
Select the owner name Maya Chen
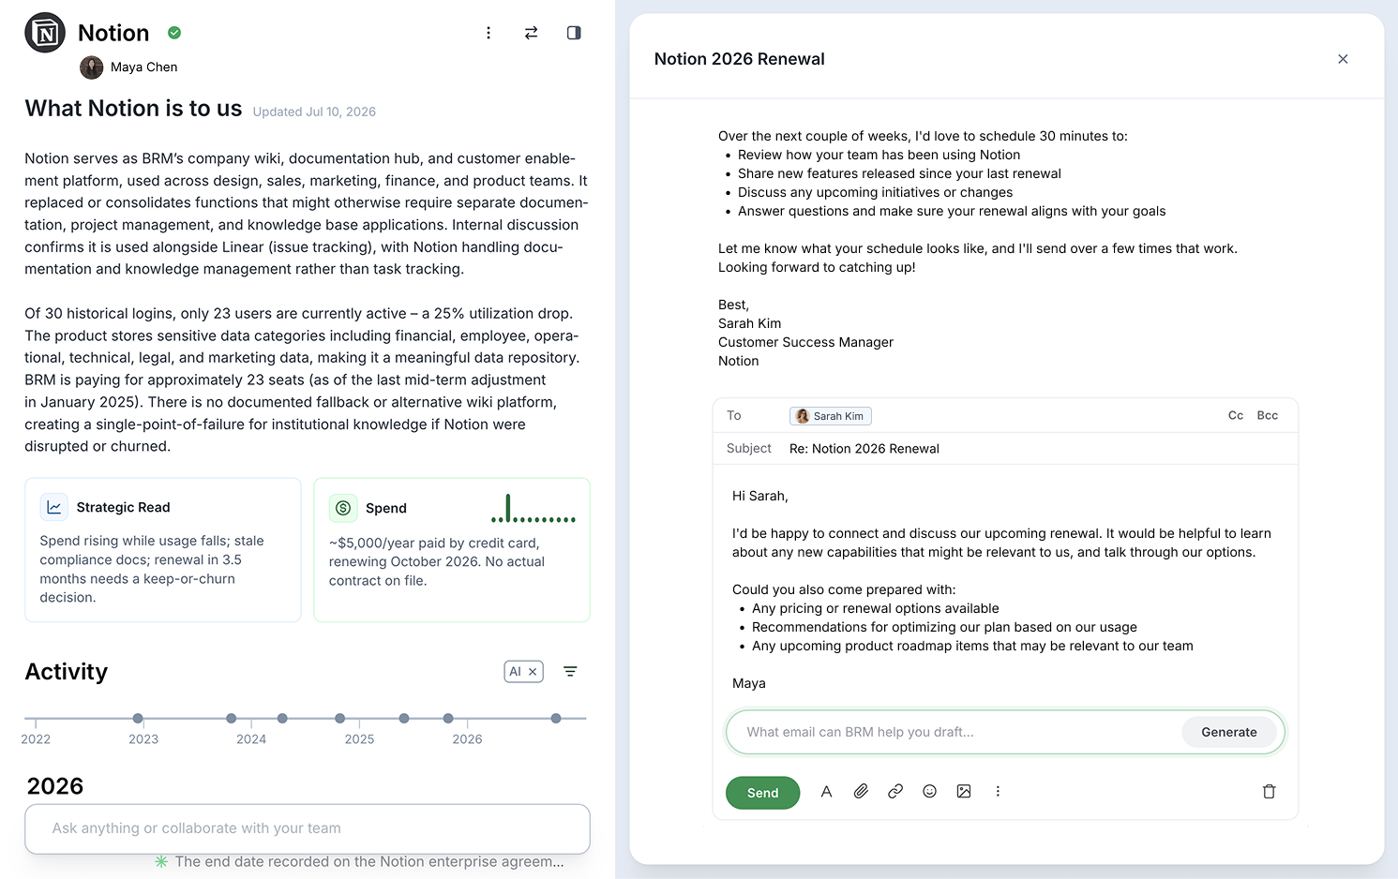pyautogui.click(x=144, y=67)
